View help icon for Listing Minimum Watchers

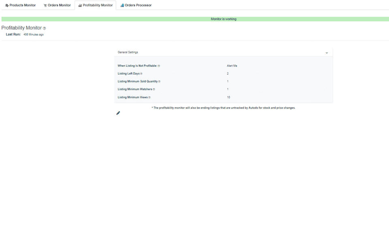[154, 89]
